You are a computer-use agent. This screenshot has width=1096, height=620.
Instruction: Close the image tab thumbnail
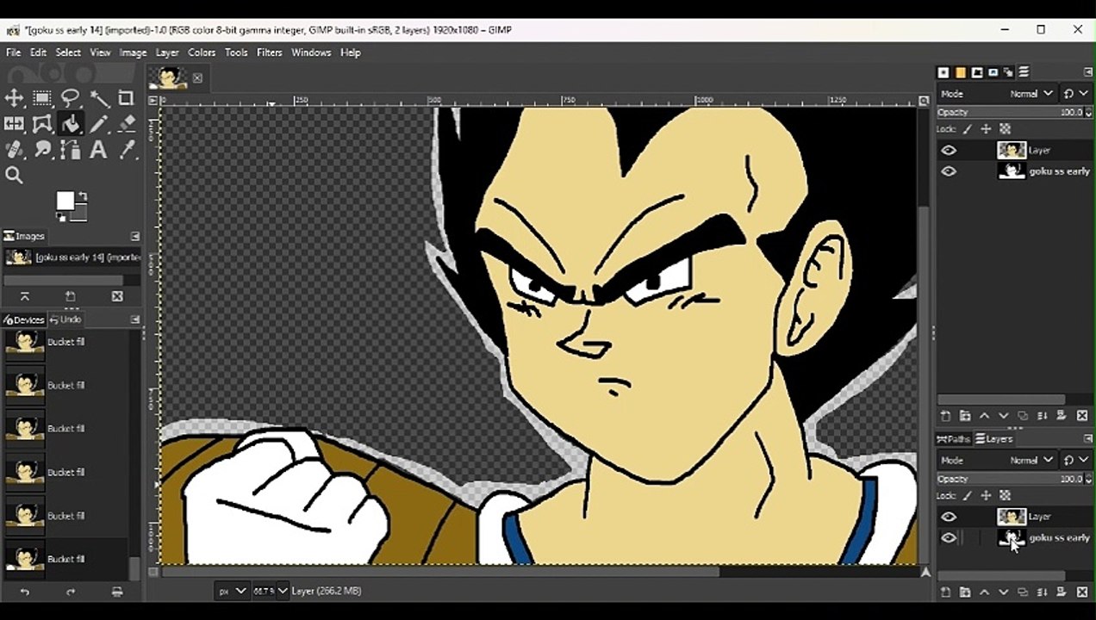click(197, 77)
